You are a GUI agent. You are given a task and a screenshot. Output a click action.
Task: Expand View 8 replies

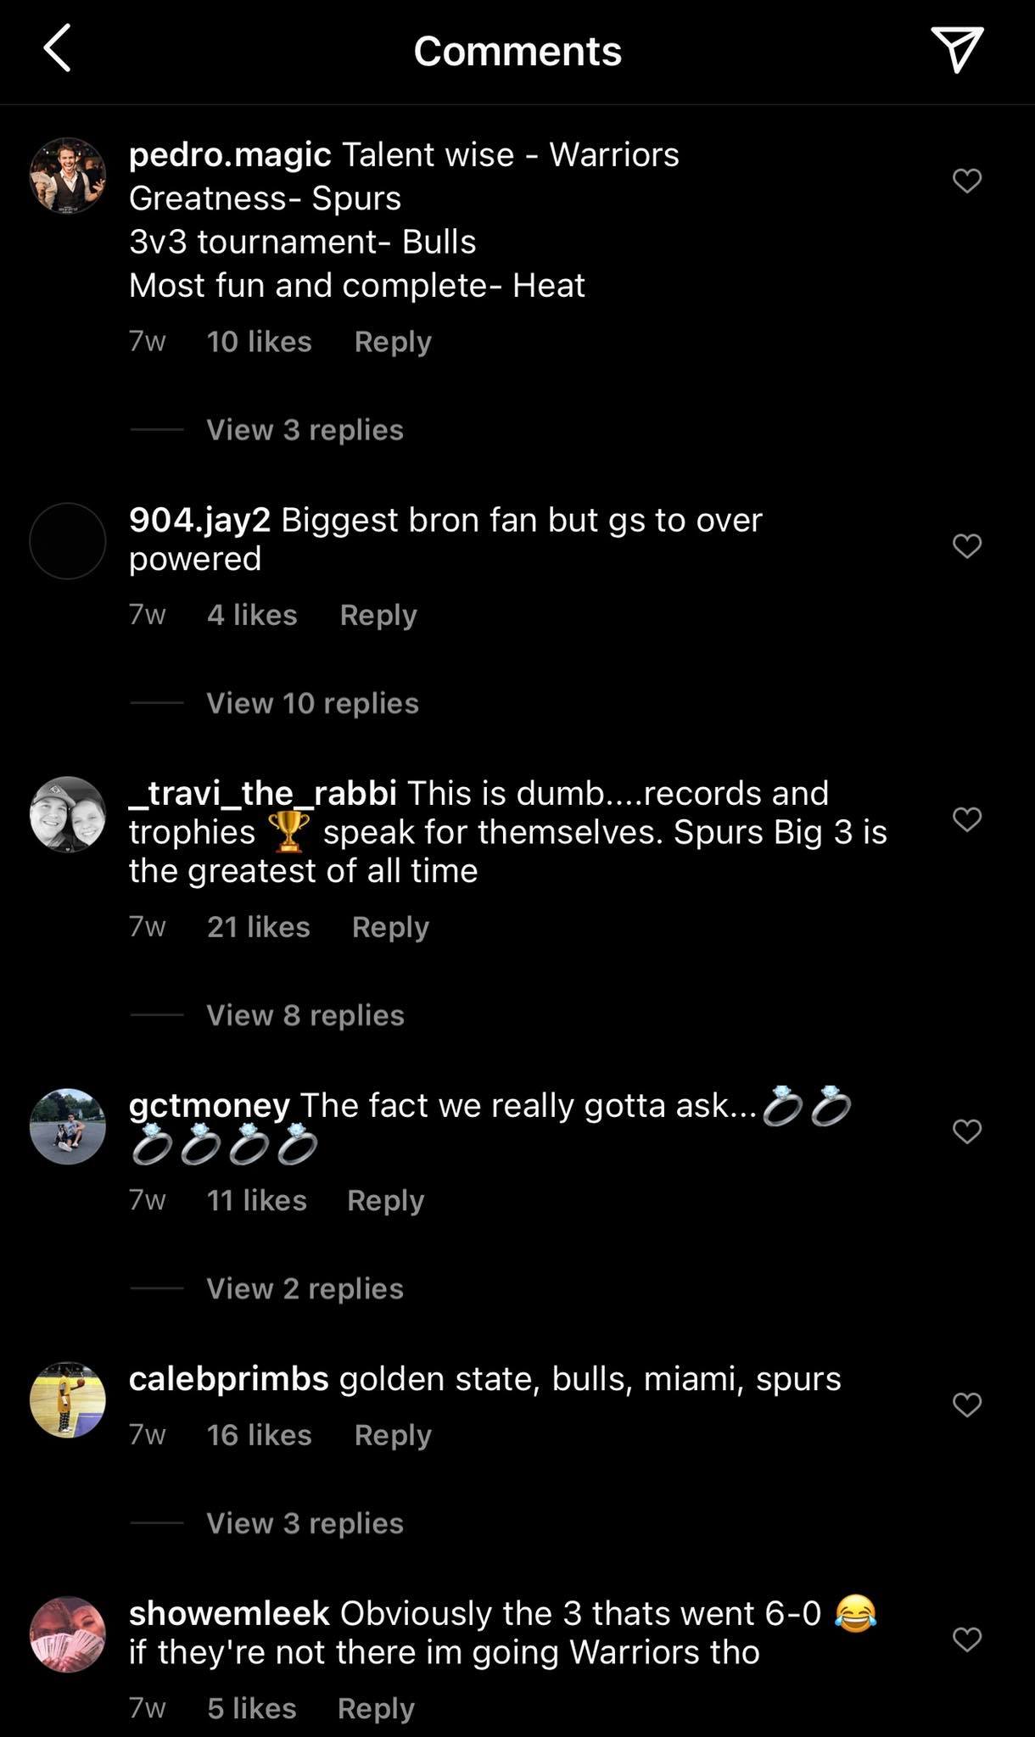[305, 1015]
